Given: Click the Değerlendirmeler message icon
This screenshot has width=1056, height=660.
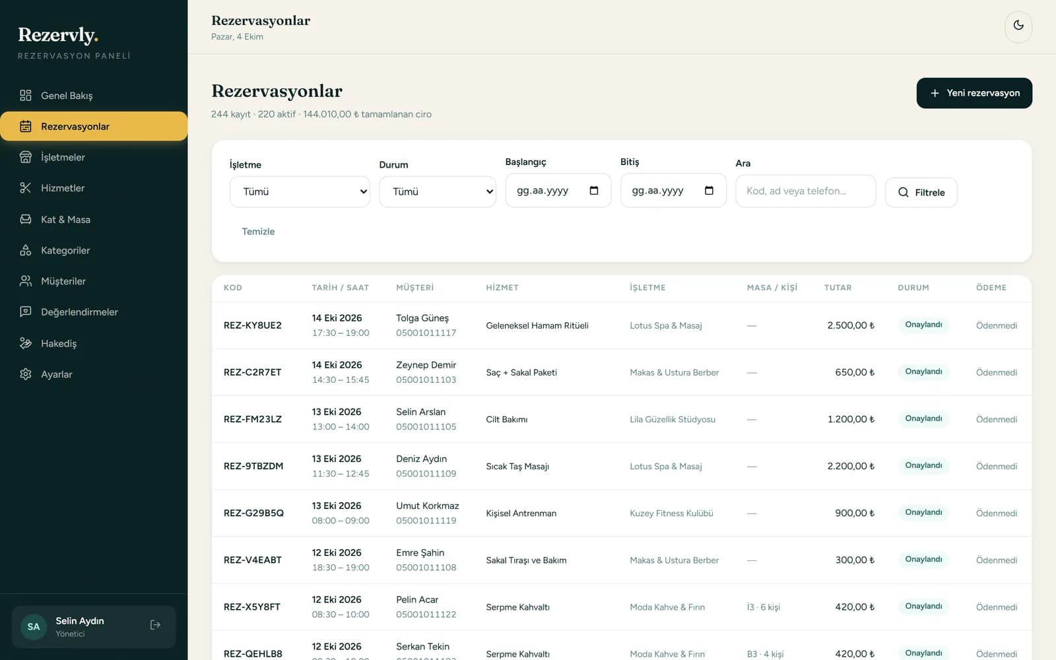Looking at the screenshot, I should click(26, 312).
